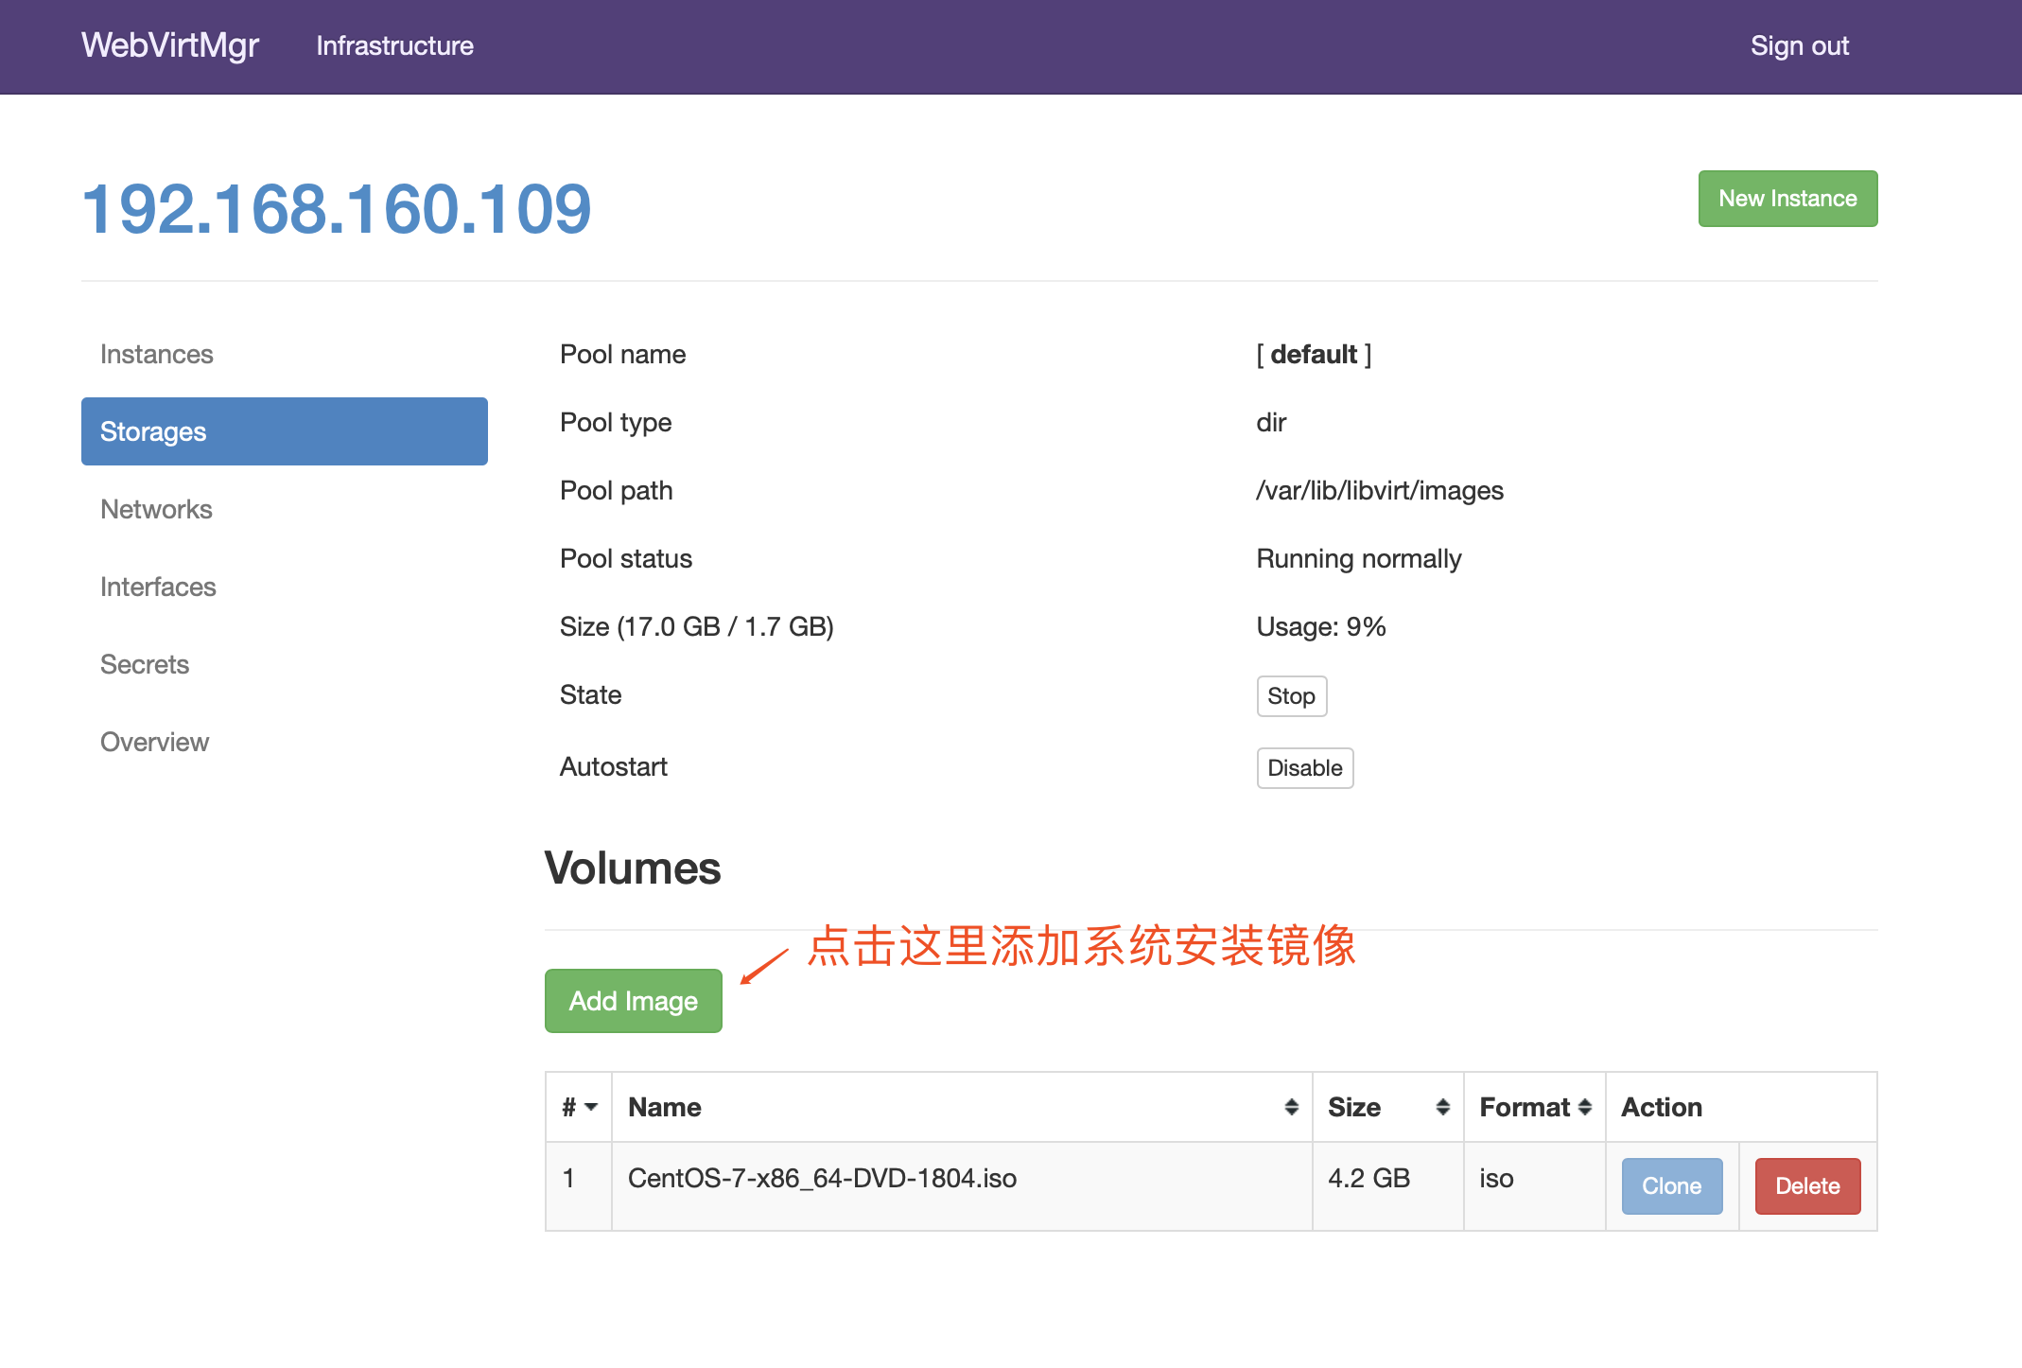Click the Sign out link

click(x=1799, y=45)
